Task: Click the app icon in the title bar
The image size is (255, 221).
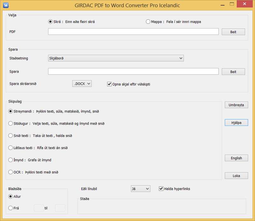Action: pos(5,5)
